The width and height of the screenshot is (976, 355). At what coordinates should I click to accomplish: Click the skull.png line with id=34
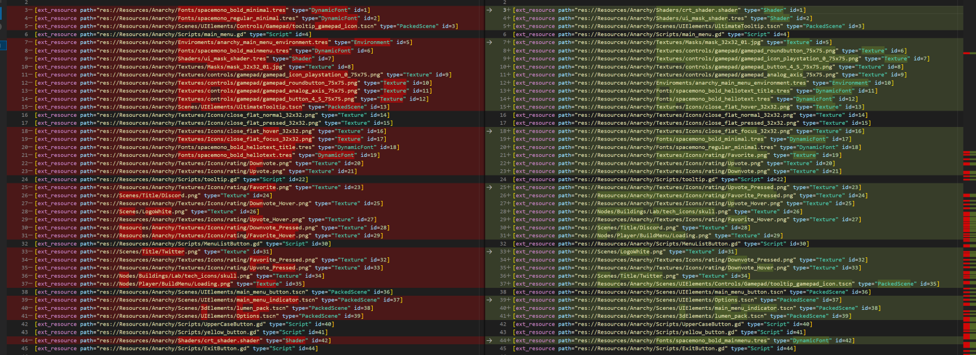click(180, 276)
